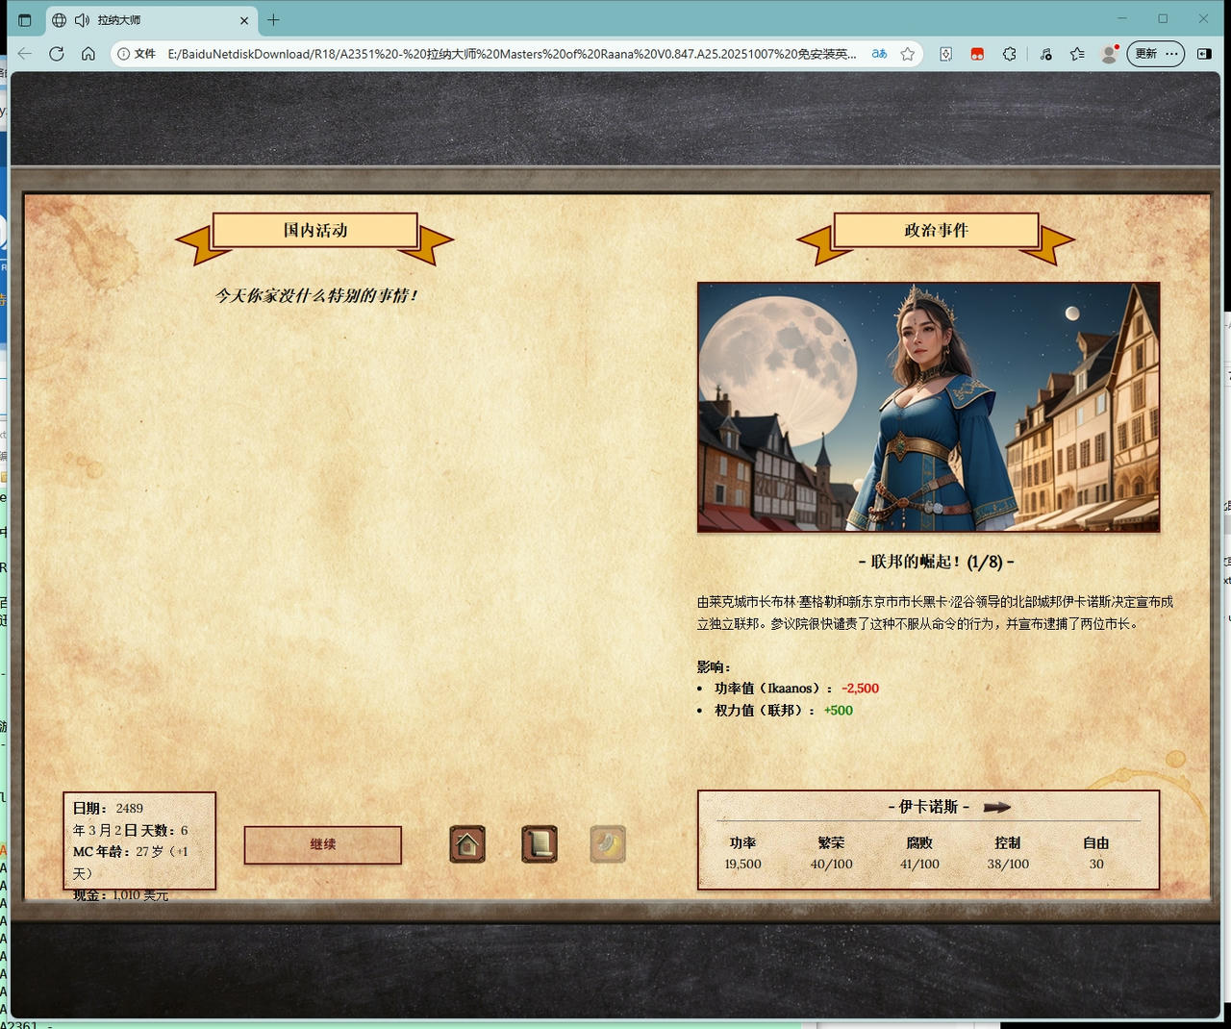The height and width of the screenshot is (1029, 1231).
Task: Toggle the split screen mode
Action: point(1205,54)
